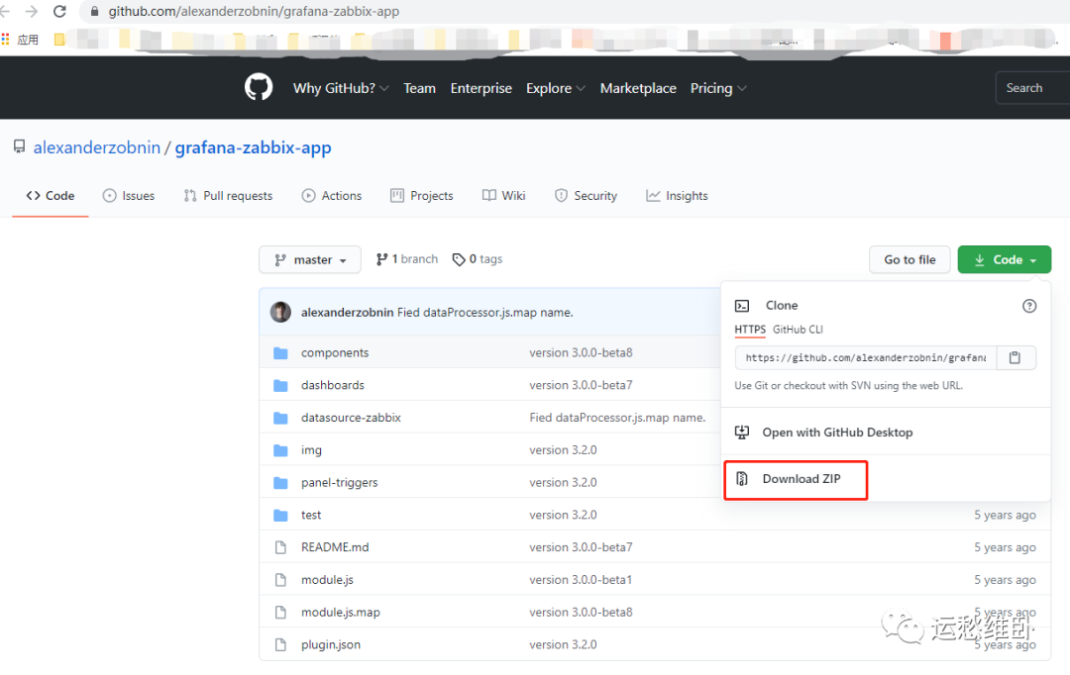1070x675 pixels.
Task: Select the Code repository tab
Action: [x=50, y=196]
